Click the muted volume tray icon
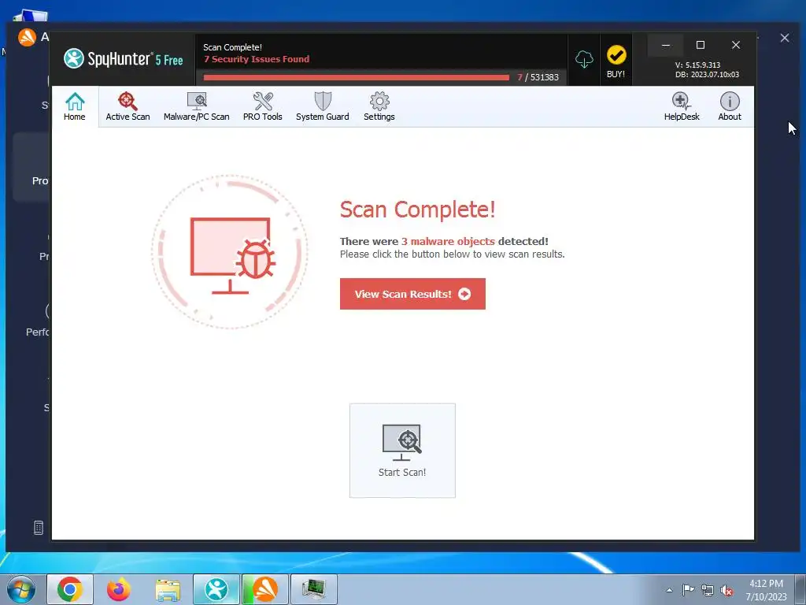 [727, 591]
